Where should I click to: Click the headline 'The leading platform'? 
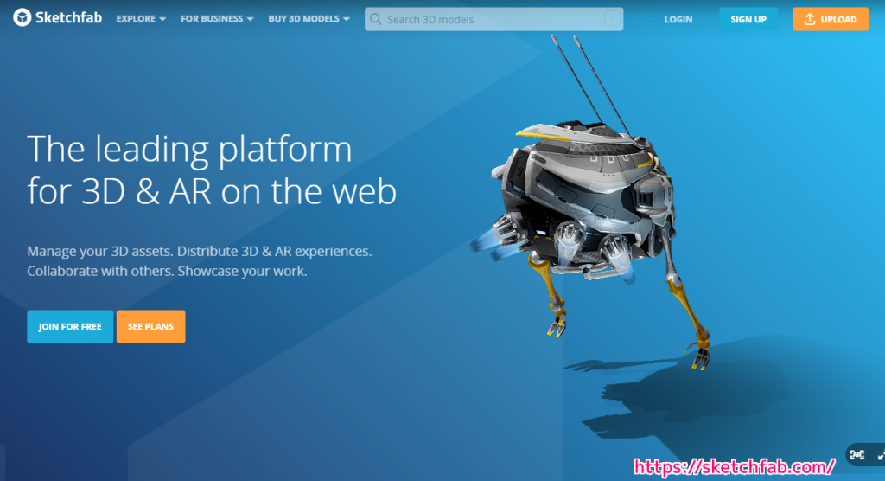[x=189, y=149]
